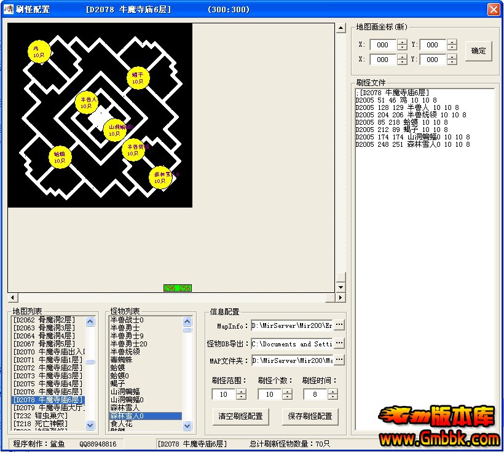This screenshot has height=452, width=504.
Task: Select [D2062 骨魔洞2层] in map list
Action: [49, 320]
